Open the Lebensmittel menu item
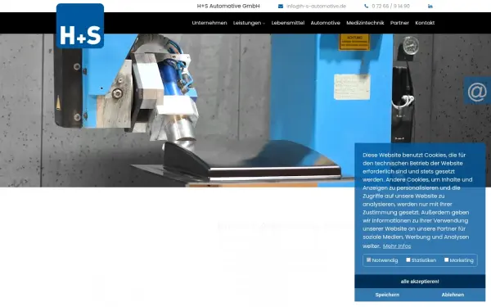491x307 pixels. pyautogui.click(x=288, y=23)
